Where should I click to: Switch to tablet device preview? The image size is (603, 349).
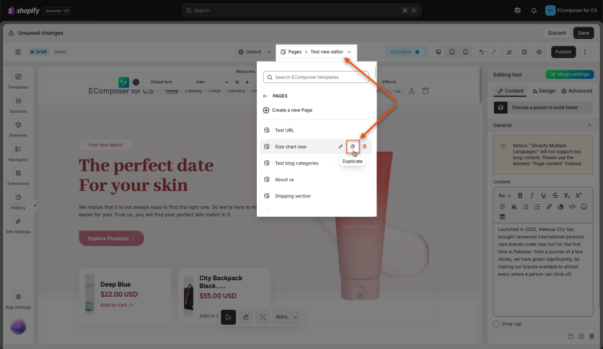click(x=452, y=52)
